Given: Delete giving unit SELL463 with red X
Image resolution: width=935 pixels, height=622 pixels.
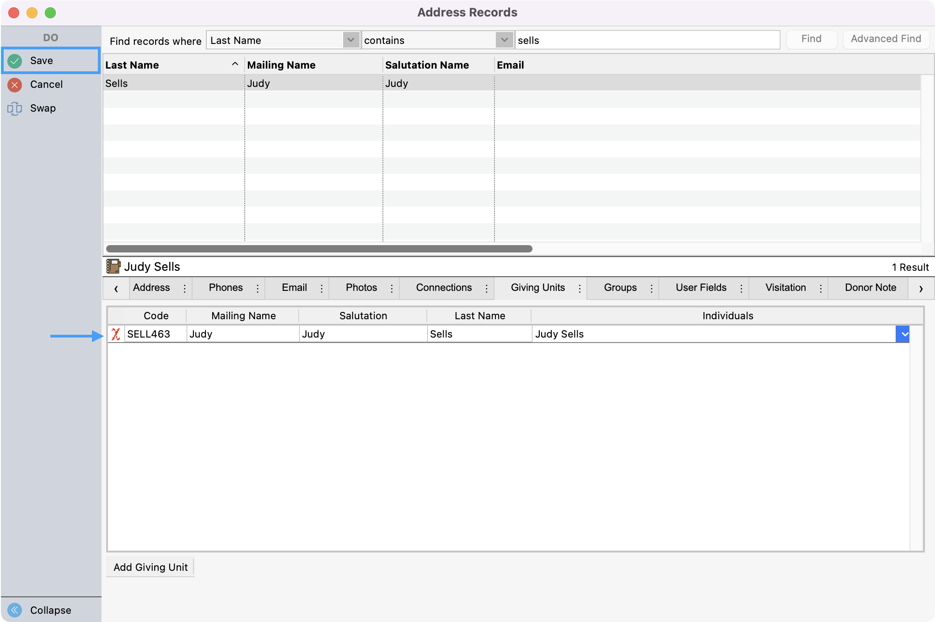Looking at the screenshot, I should pyautogui.click(x=116, y=334).
